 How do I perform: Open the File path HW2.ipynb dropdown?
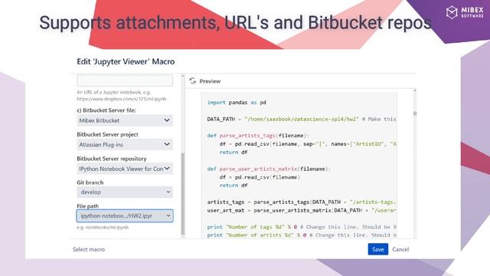[125, 216]
